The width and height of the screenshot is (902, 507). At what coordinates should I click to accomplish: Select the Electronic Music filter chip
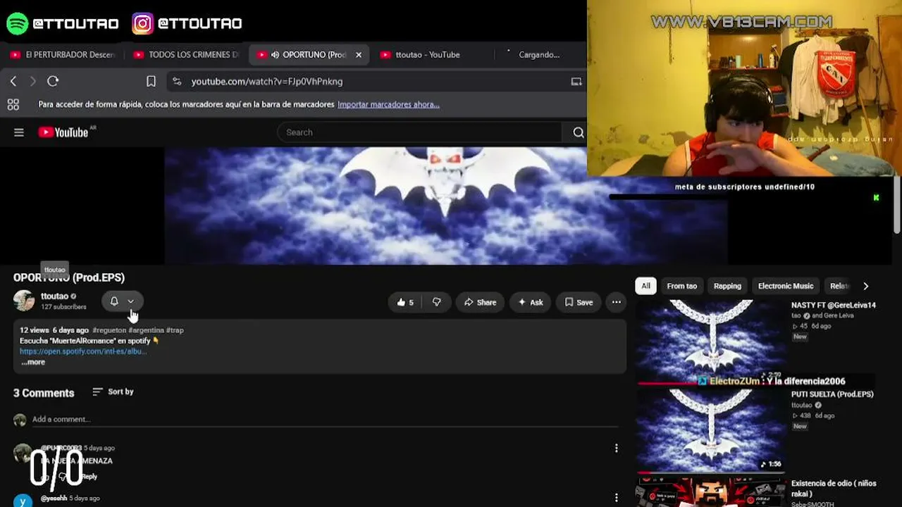point(786,286)
